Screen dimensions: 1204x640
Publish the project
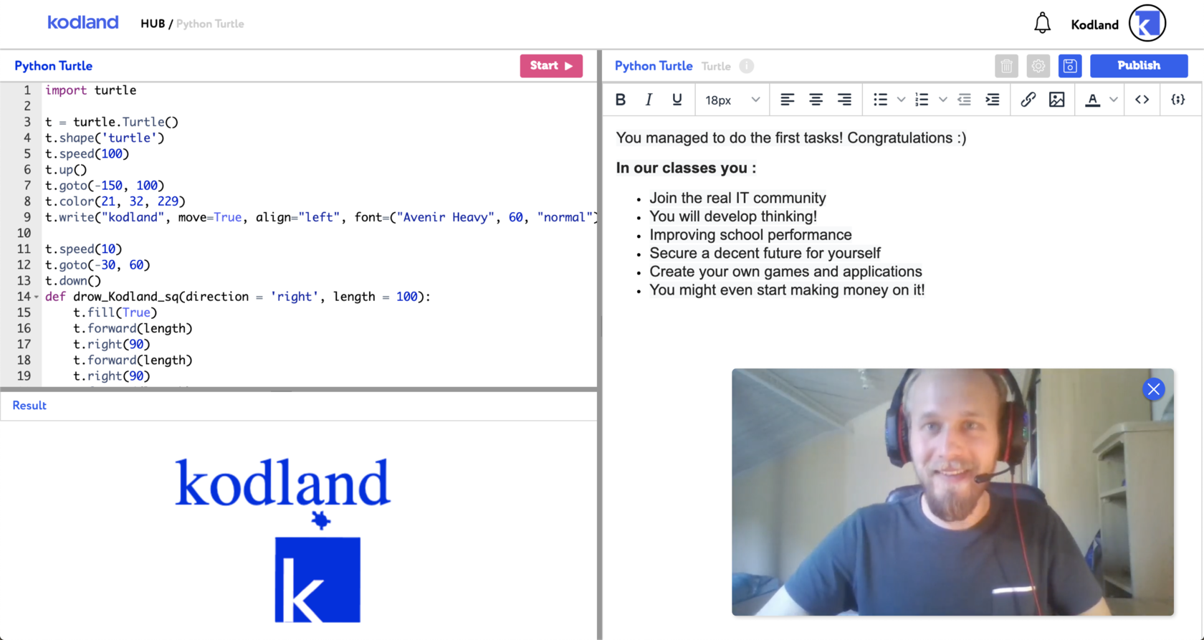pyautogui.click(x=1139, y=66)
